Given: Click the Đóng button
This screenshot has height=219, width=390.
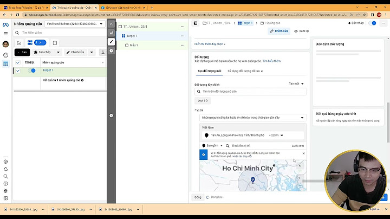Looking at the screenshot, I should point(198,197).
